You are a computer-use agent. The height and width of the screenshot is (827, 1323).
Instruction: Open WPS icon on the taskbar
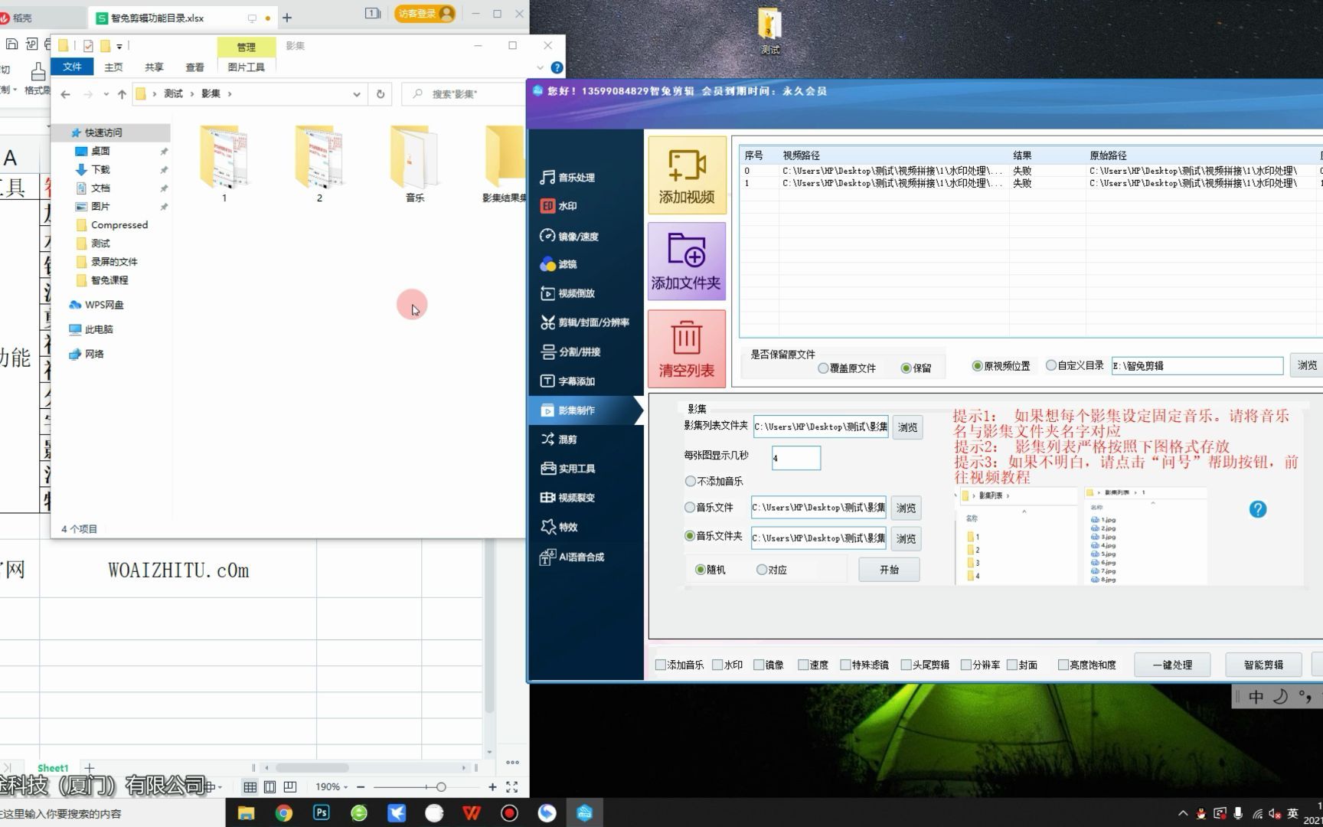click(472, 813)
